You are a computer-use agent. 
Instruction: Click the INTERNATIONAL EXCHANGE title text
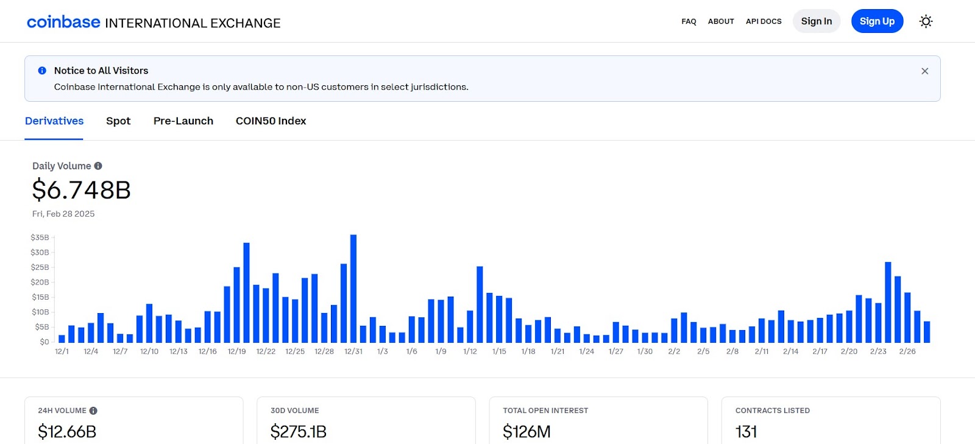[x=193, y=23]
